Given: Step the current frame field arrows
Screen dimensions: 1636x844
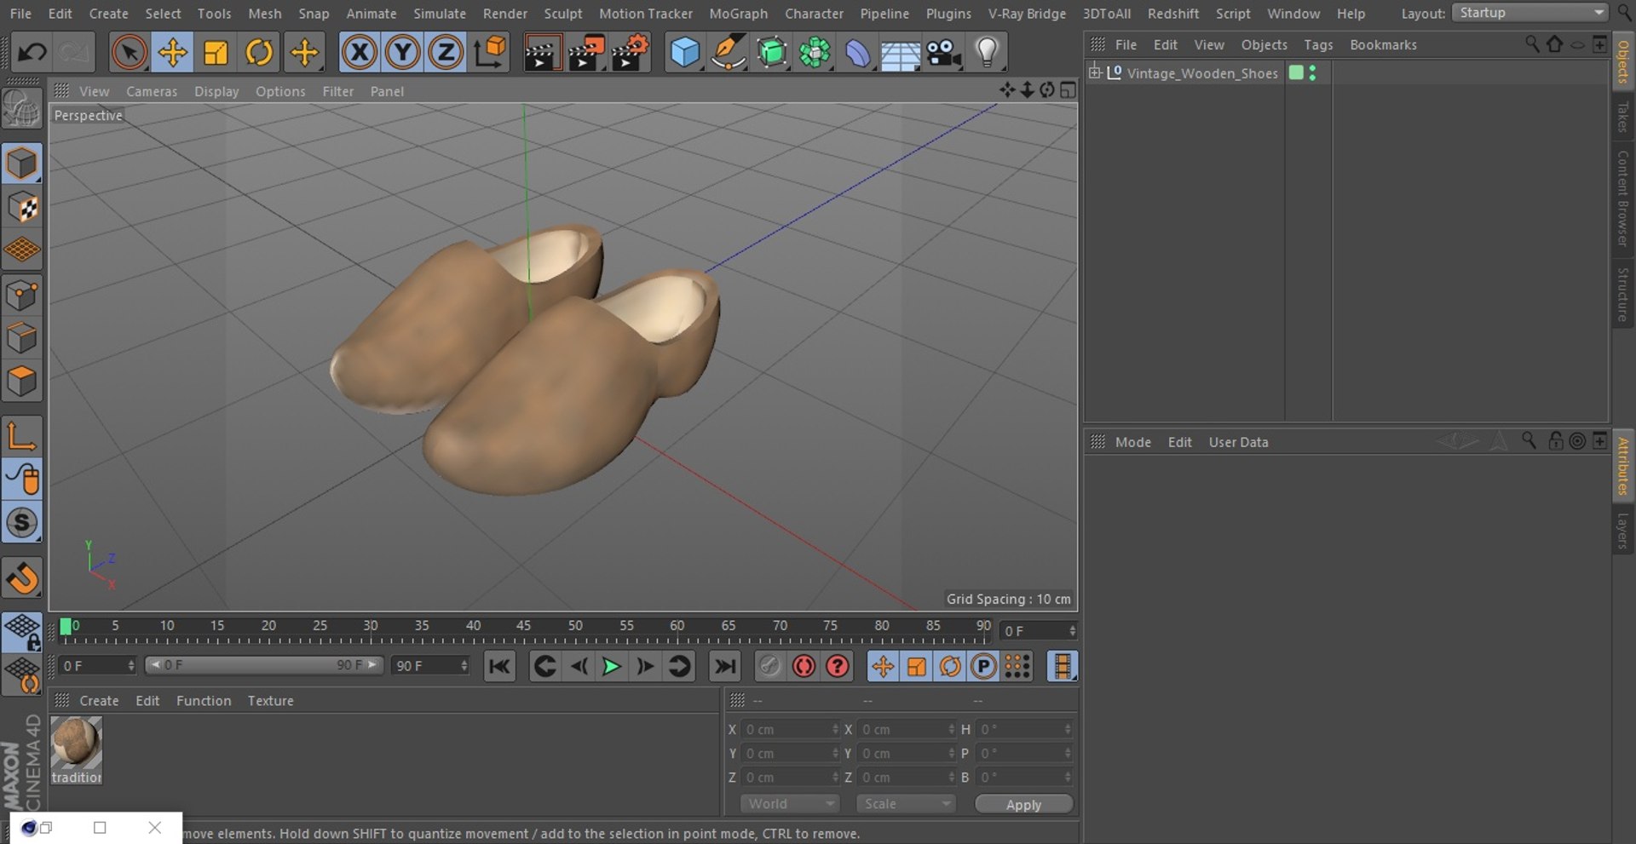Looking at the screenshot, I should pos(1073,631).
